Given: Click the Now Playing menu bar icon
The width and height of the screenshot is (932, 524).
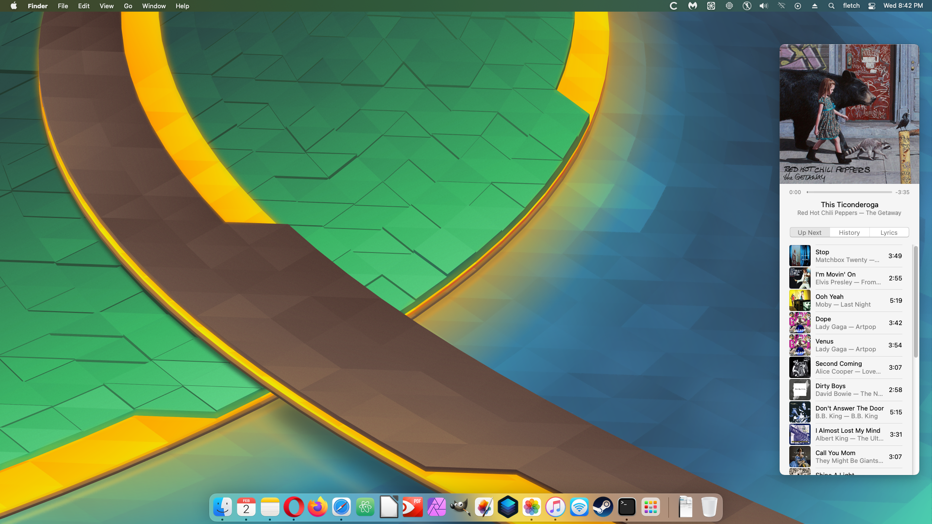Looking at the screenshot, I should 798,6.
